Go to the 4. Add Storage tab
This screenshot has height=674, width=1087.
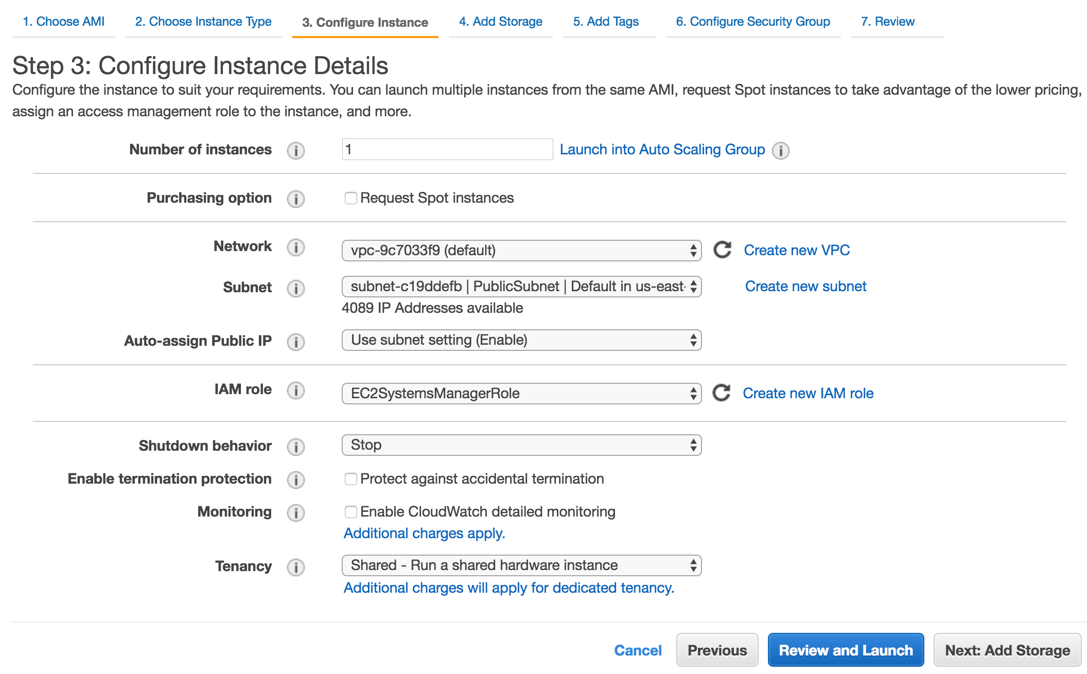[x=500, y=22]
